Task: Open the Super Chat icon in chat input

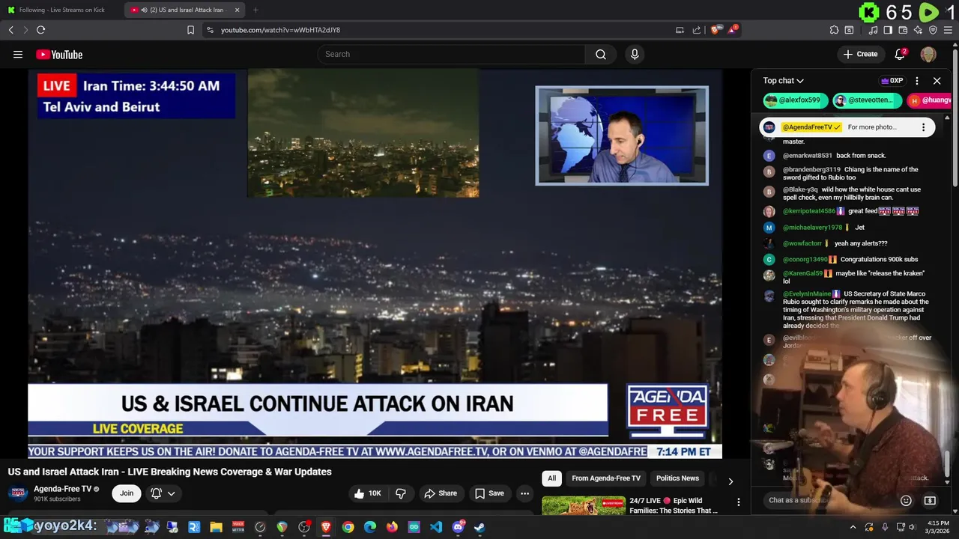Action: coord(930,500)
